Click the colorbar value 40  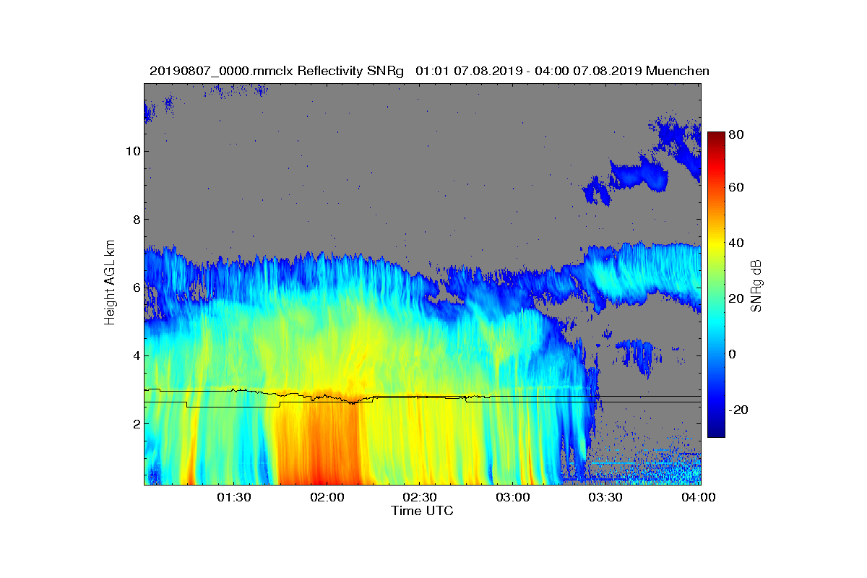tap(738, 243)
